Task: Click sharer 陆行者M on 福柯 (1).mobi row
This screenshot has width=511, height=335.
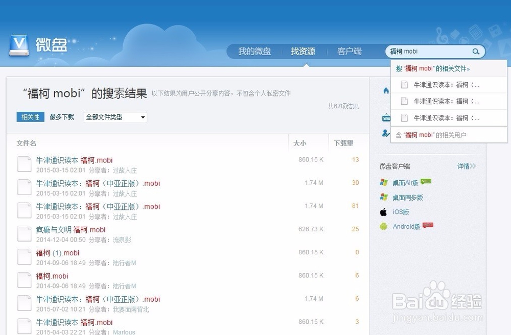Action: point(125,263)
